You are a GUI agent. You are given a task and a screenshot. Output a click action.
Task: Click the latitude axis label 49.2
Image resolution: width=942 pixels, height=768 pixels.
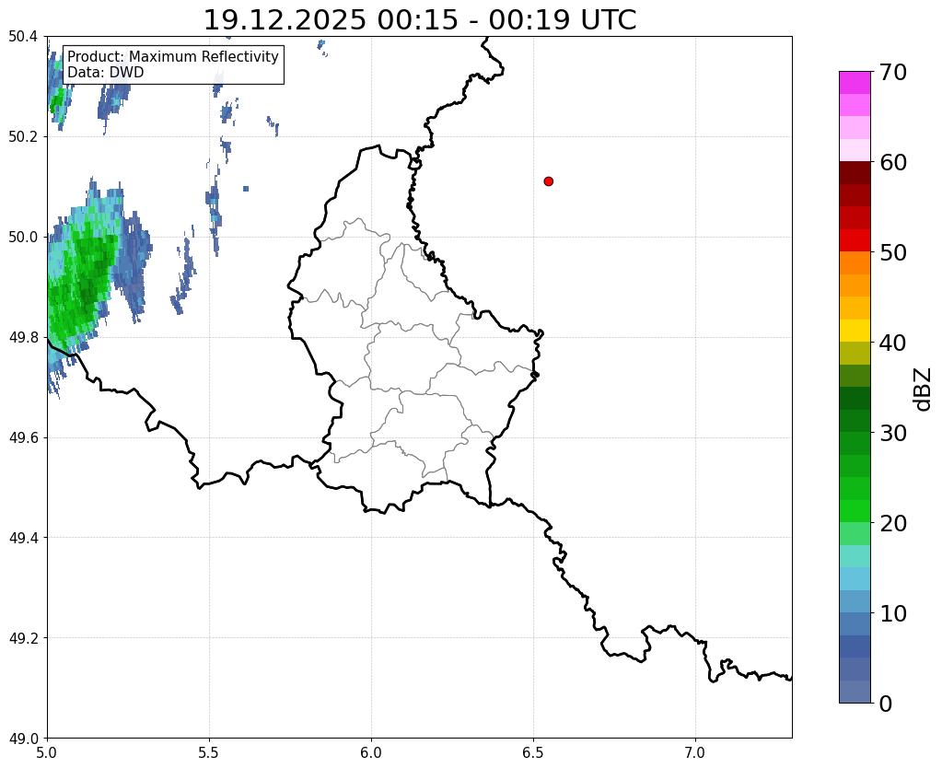(23, 637)
